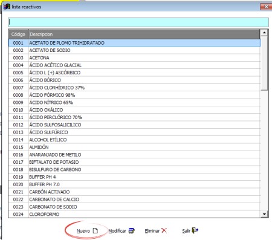This screenshot has width=272, height=240.
Task: Sort by the Descripcion column header
Action: (x=144, y=34)
